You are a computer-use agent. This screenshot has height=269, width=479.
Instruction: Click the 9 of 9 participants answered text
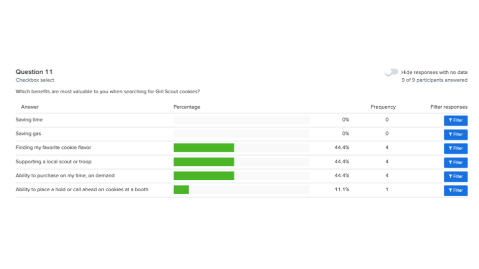click(x=434, y=80)
